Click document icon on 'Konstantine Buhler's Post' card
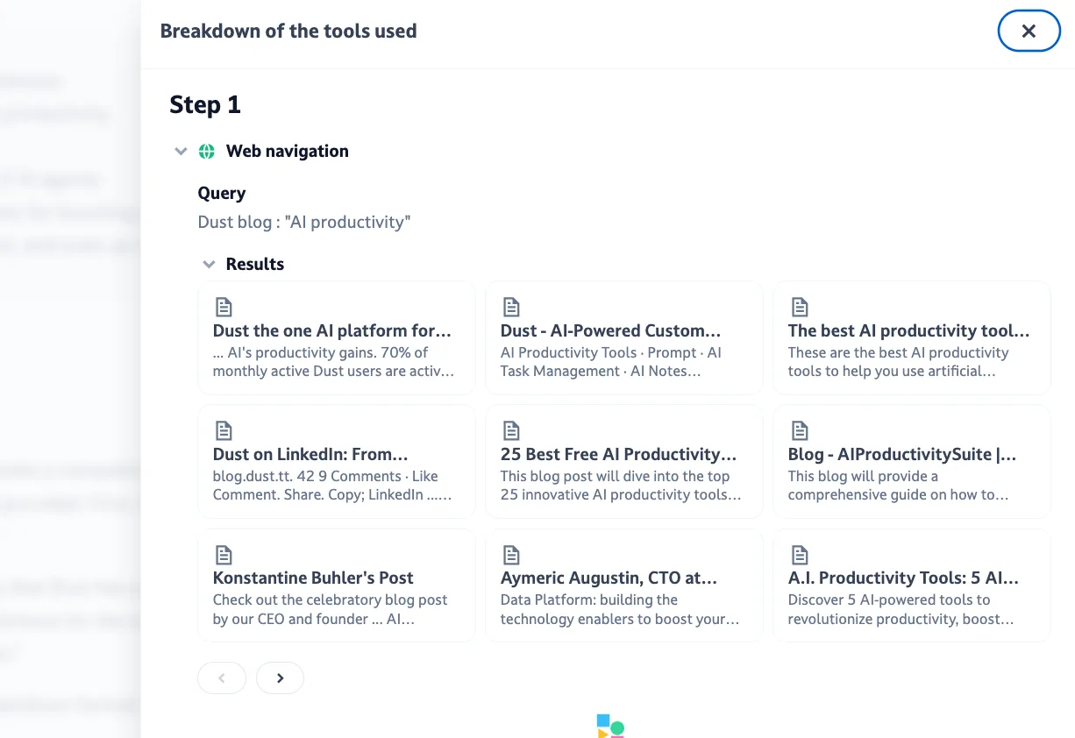 [x=224, y=555]
